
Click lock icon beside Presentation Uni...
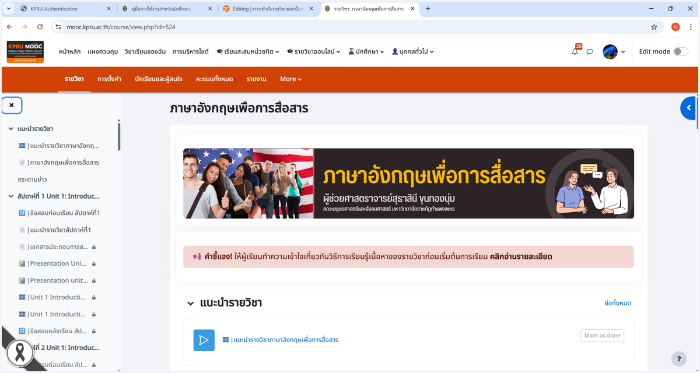coord(94,264)
